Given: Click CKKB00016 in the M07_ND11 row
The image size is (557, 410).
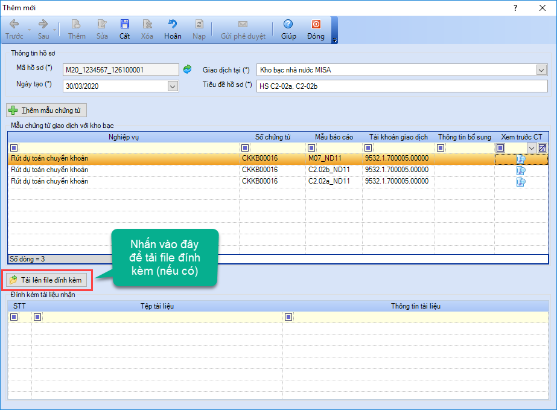Looking at the screenshot, I should tap(272, 159).
